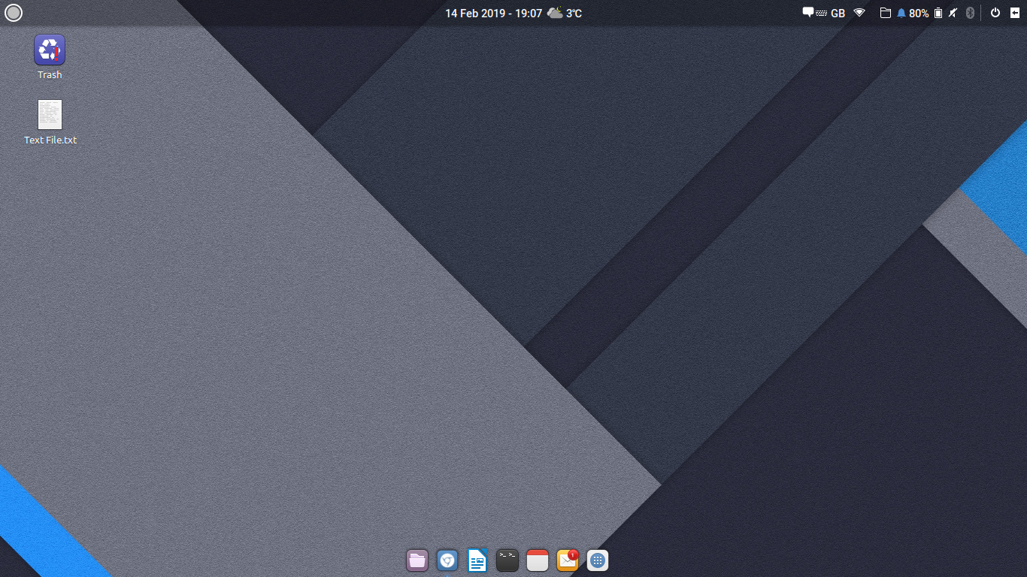Screen dimensions: 1027x577
Task: Toggle the muted volume speaker icon
Action: [953, 13]
